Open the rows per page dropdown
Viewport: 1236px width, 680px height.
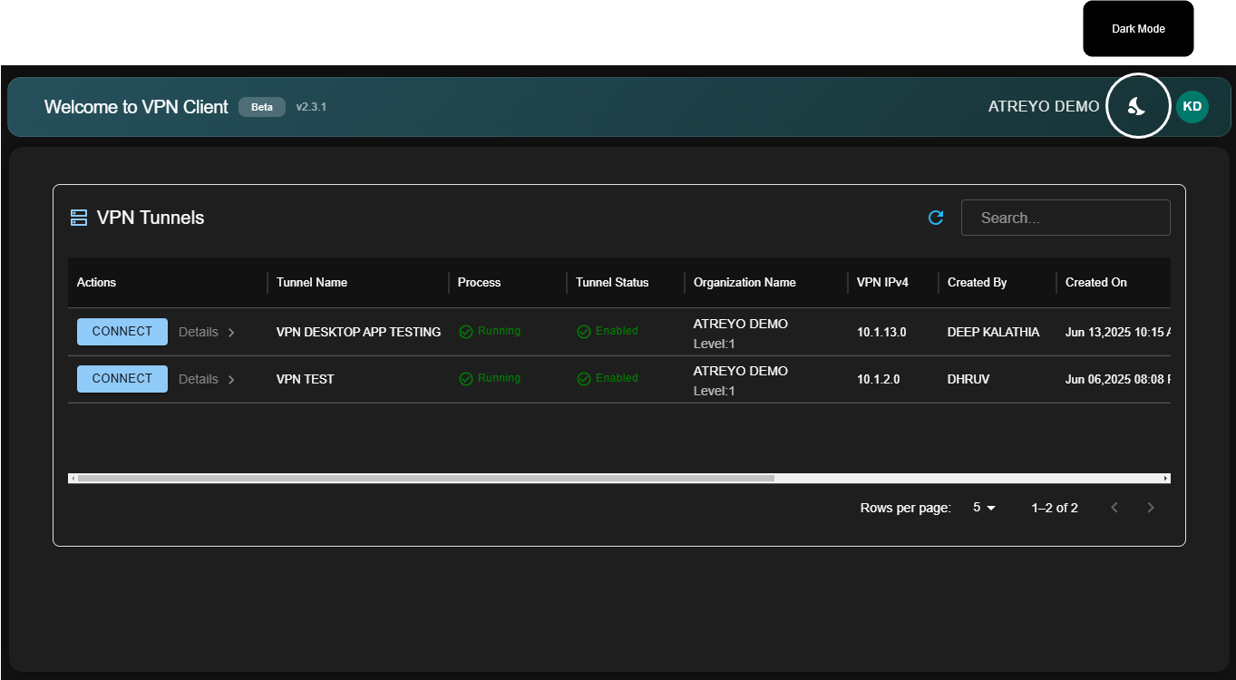(x=984, y=508)
